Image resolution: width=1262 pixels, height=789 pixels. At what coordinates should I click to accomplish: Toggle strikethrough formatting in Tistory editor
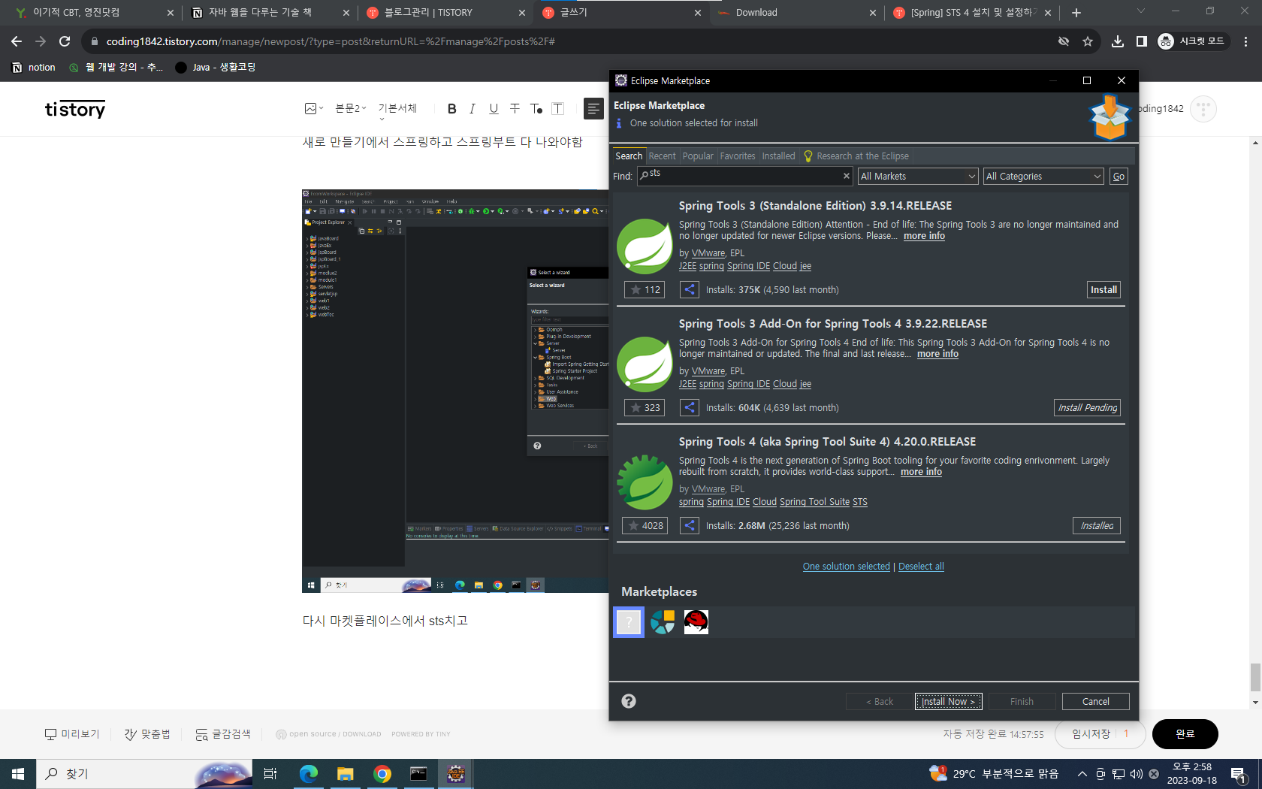click(515, 109)
